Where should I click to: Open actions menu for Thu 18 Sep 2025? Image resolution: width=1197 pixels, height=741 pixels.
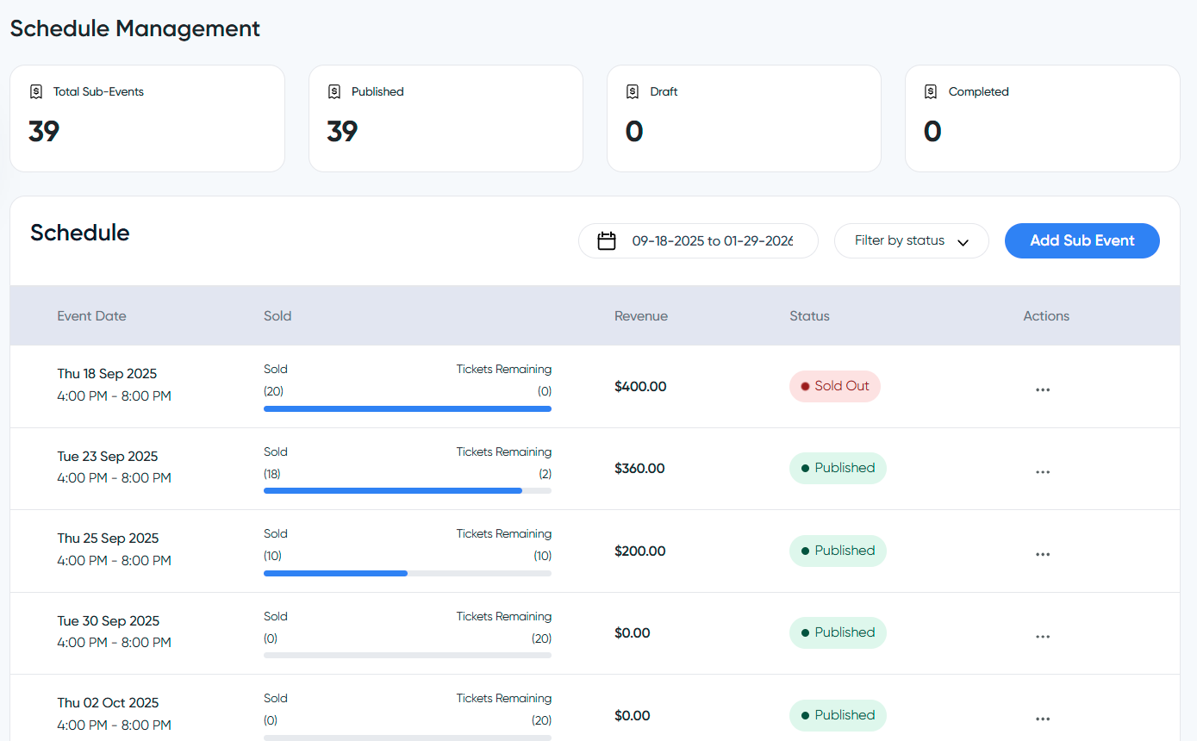[x=1043, y=389]
